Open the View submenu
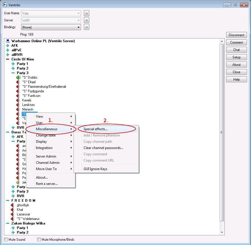The height and width of the screenshot is (245, 251). (x=50, y=117)
